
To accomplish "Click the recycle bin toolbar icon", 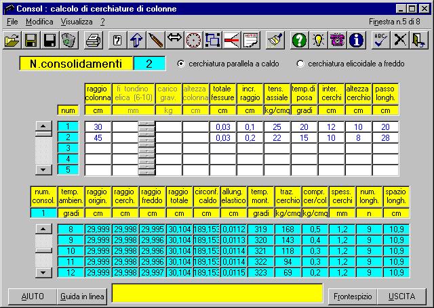I will click(68, 41).
